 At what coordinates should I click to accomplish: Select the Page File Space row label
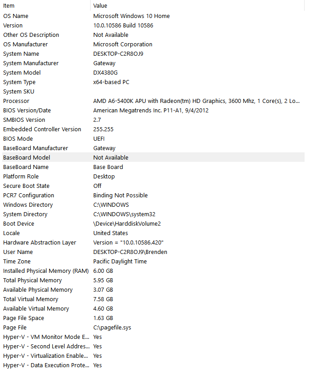click(24, 318)
